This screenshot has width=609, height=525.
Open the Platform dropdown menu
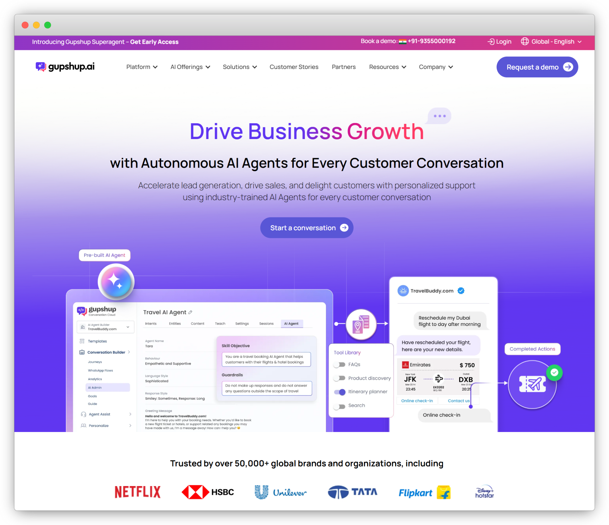point(142,67)
